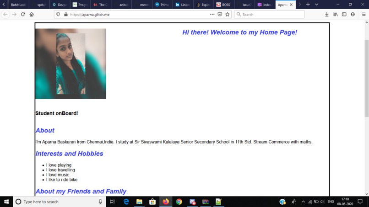Viewport: 369px width, 207px height.
Task: Switch to the BOSS tab
Action: [x=224, y=5]
